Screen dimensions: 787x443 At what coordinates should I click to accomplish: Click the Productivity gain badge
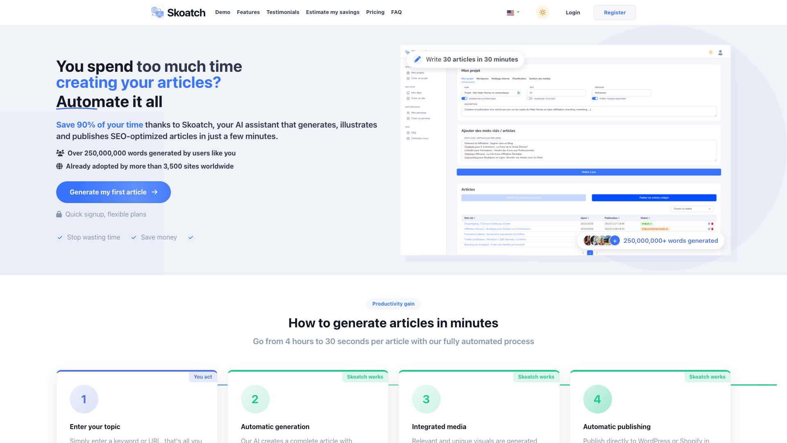393,304
